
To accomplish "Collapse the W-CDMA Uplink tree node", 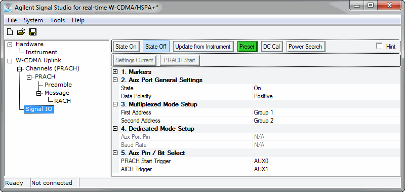I will click(x=10, y=61).
